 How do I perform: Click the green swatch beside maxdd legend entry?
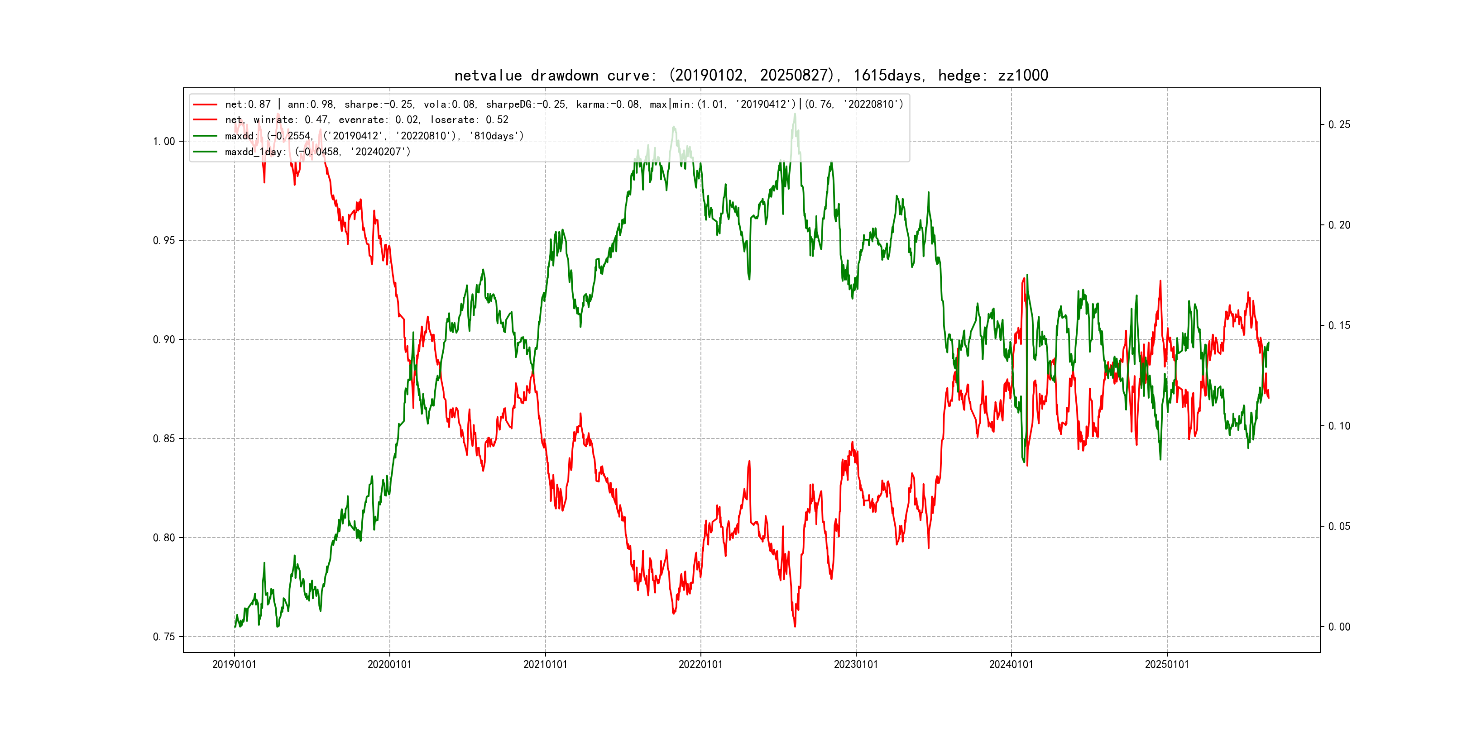[x=205, y=135]
